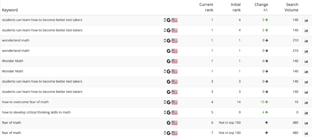Click US flag on "critical thinking skills" row
This screenshot has width=312, height=138.
174,113
